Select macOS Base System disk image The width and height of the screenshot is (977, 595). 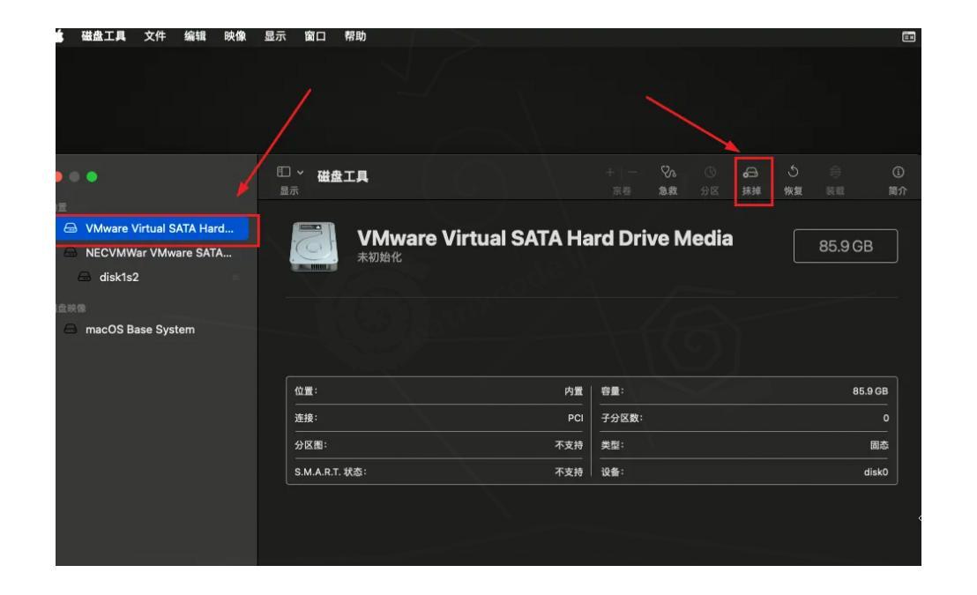(x=140, y=329)
